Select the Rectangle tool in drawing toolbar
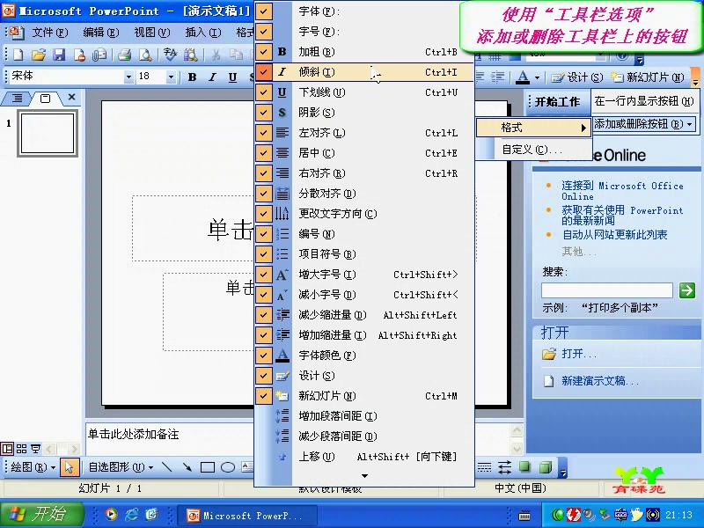 click(x=208, y=467)
